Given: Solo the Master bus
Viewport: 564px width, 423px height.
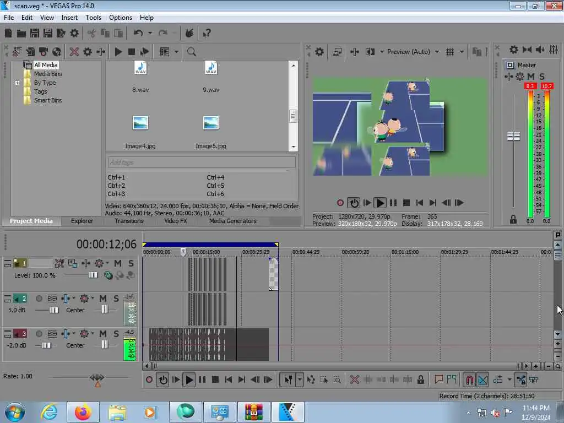Looking at the screenshot, I should [x=542, y=76].
